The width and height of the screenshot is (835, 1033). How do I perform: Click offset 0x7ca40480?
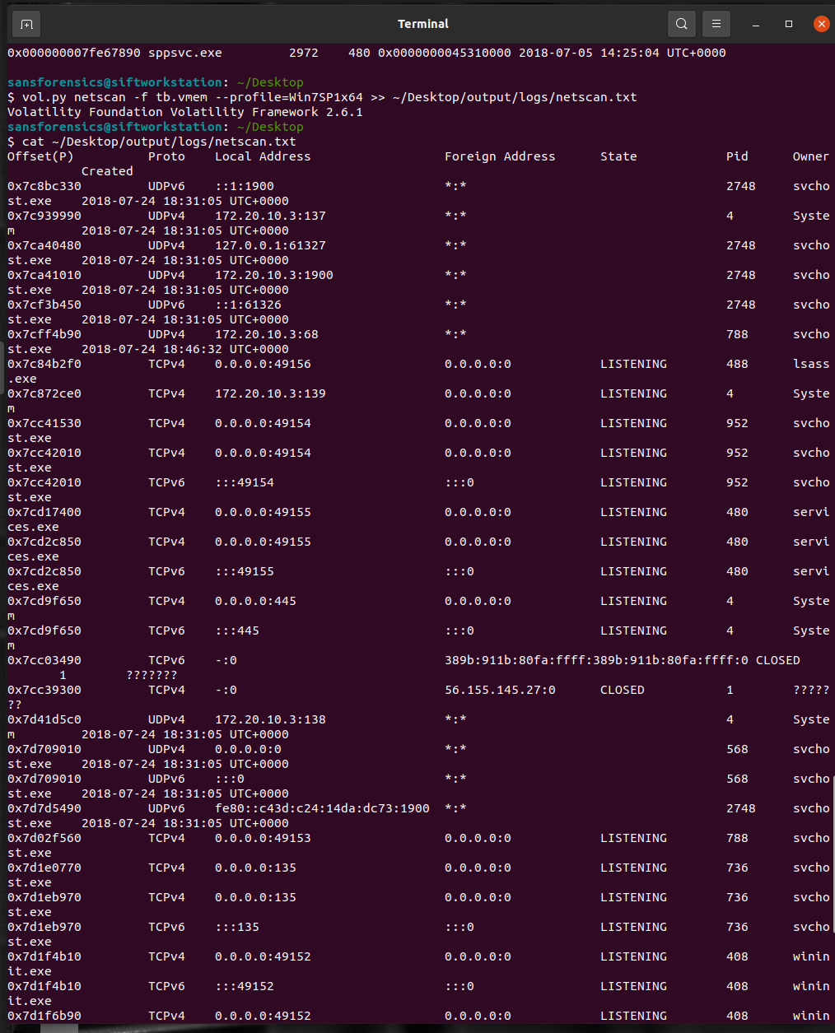44,245
